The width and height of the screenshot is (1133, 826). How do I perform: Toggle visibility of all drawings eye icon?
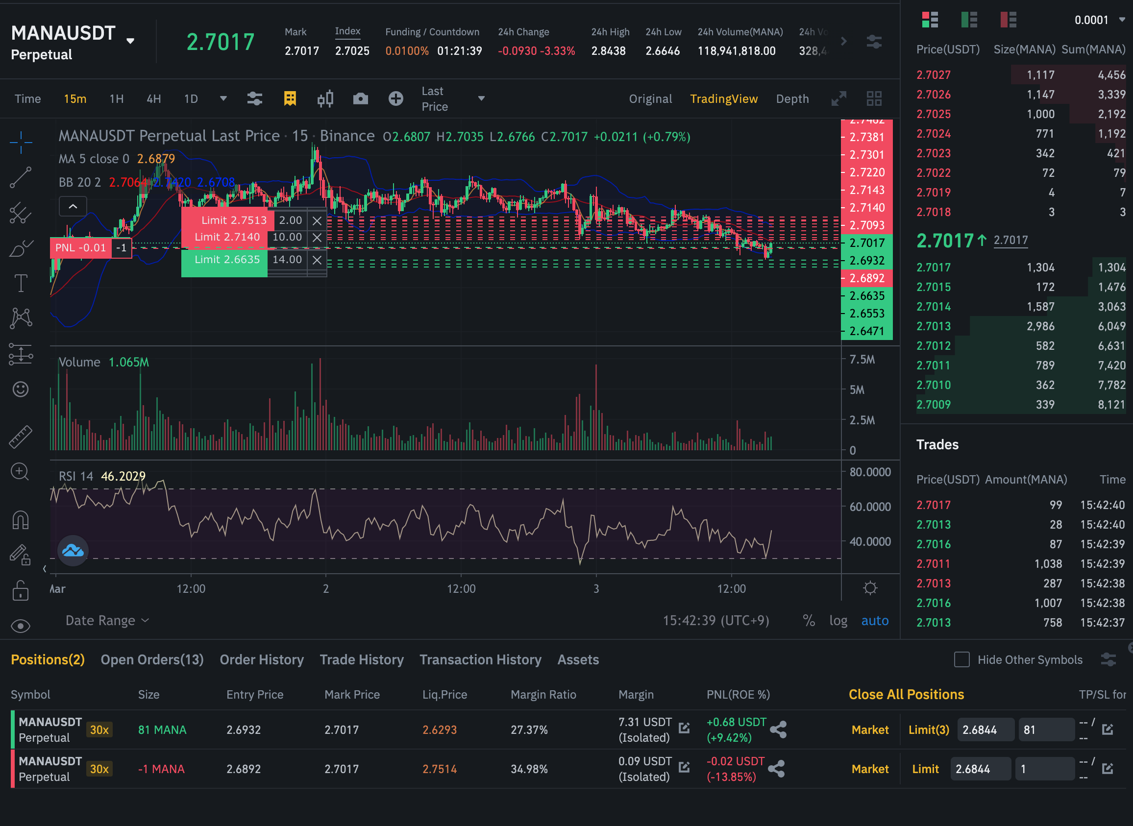point(21,626)
